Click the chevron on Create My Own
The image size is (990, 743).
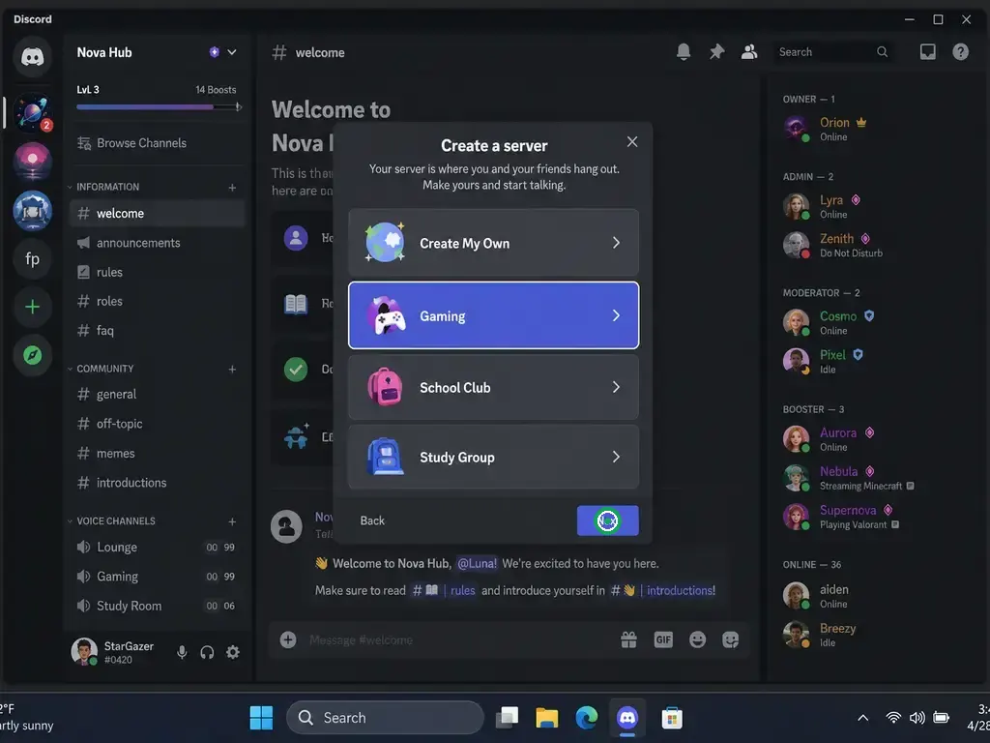616,243
